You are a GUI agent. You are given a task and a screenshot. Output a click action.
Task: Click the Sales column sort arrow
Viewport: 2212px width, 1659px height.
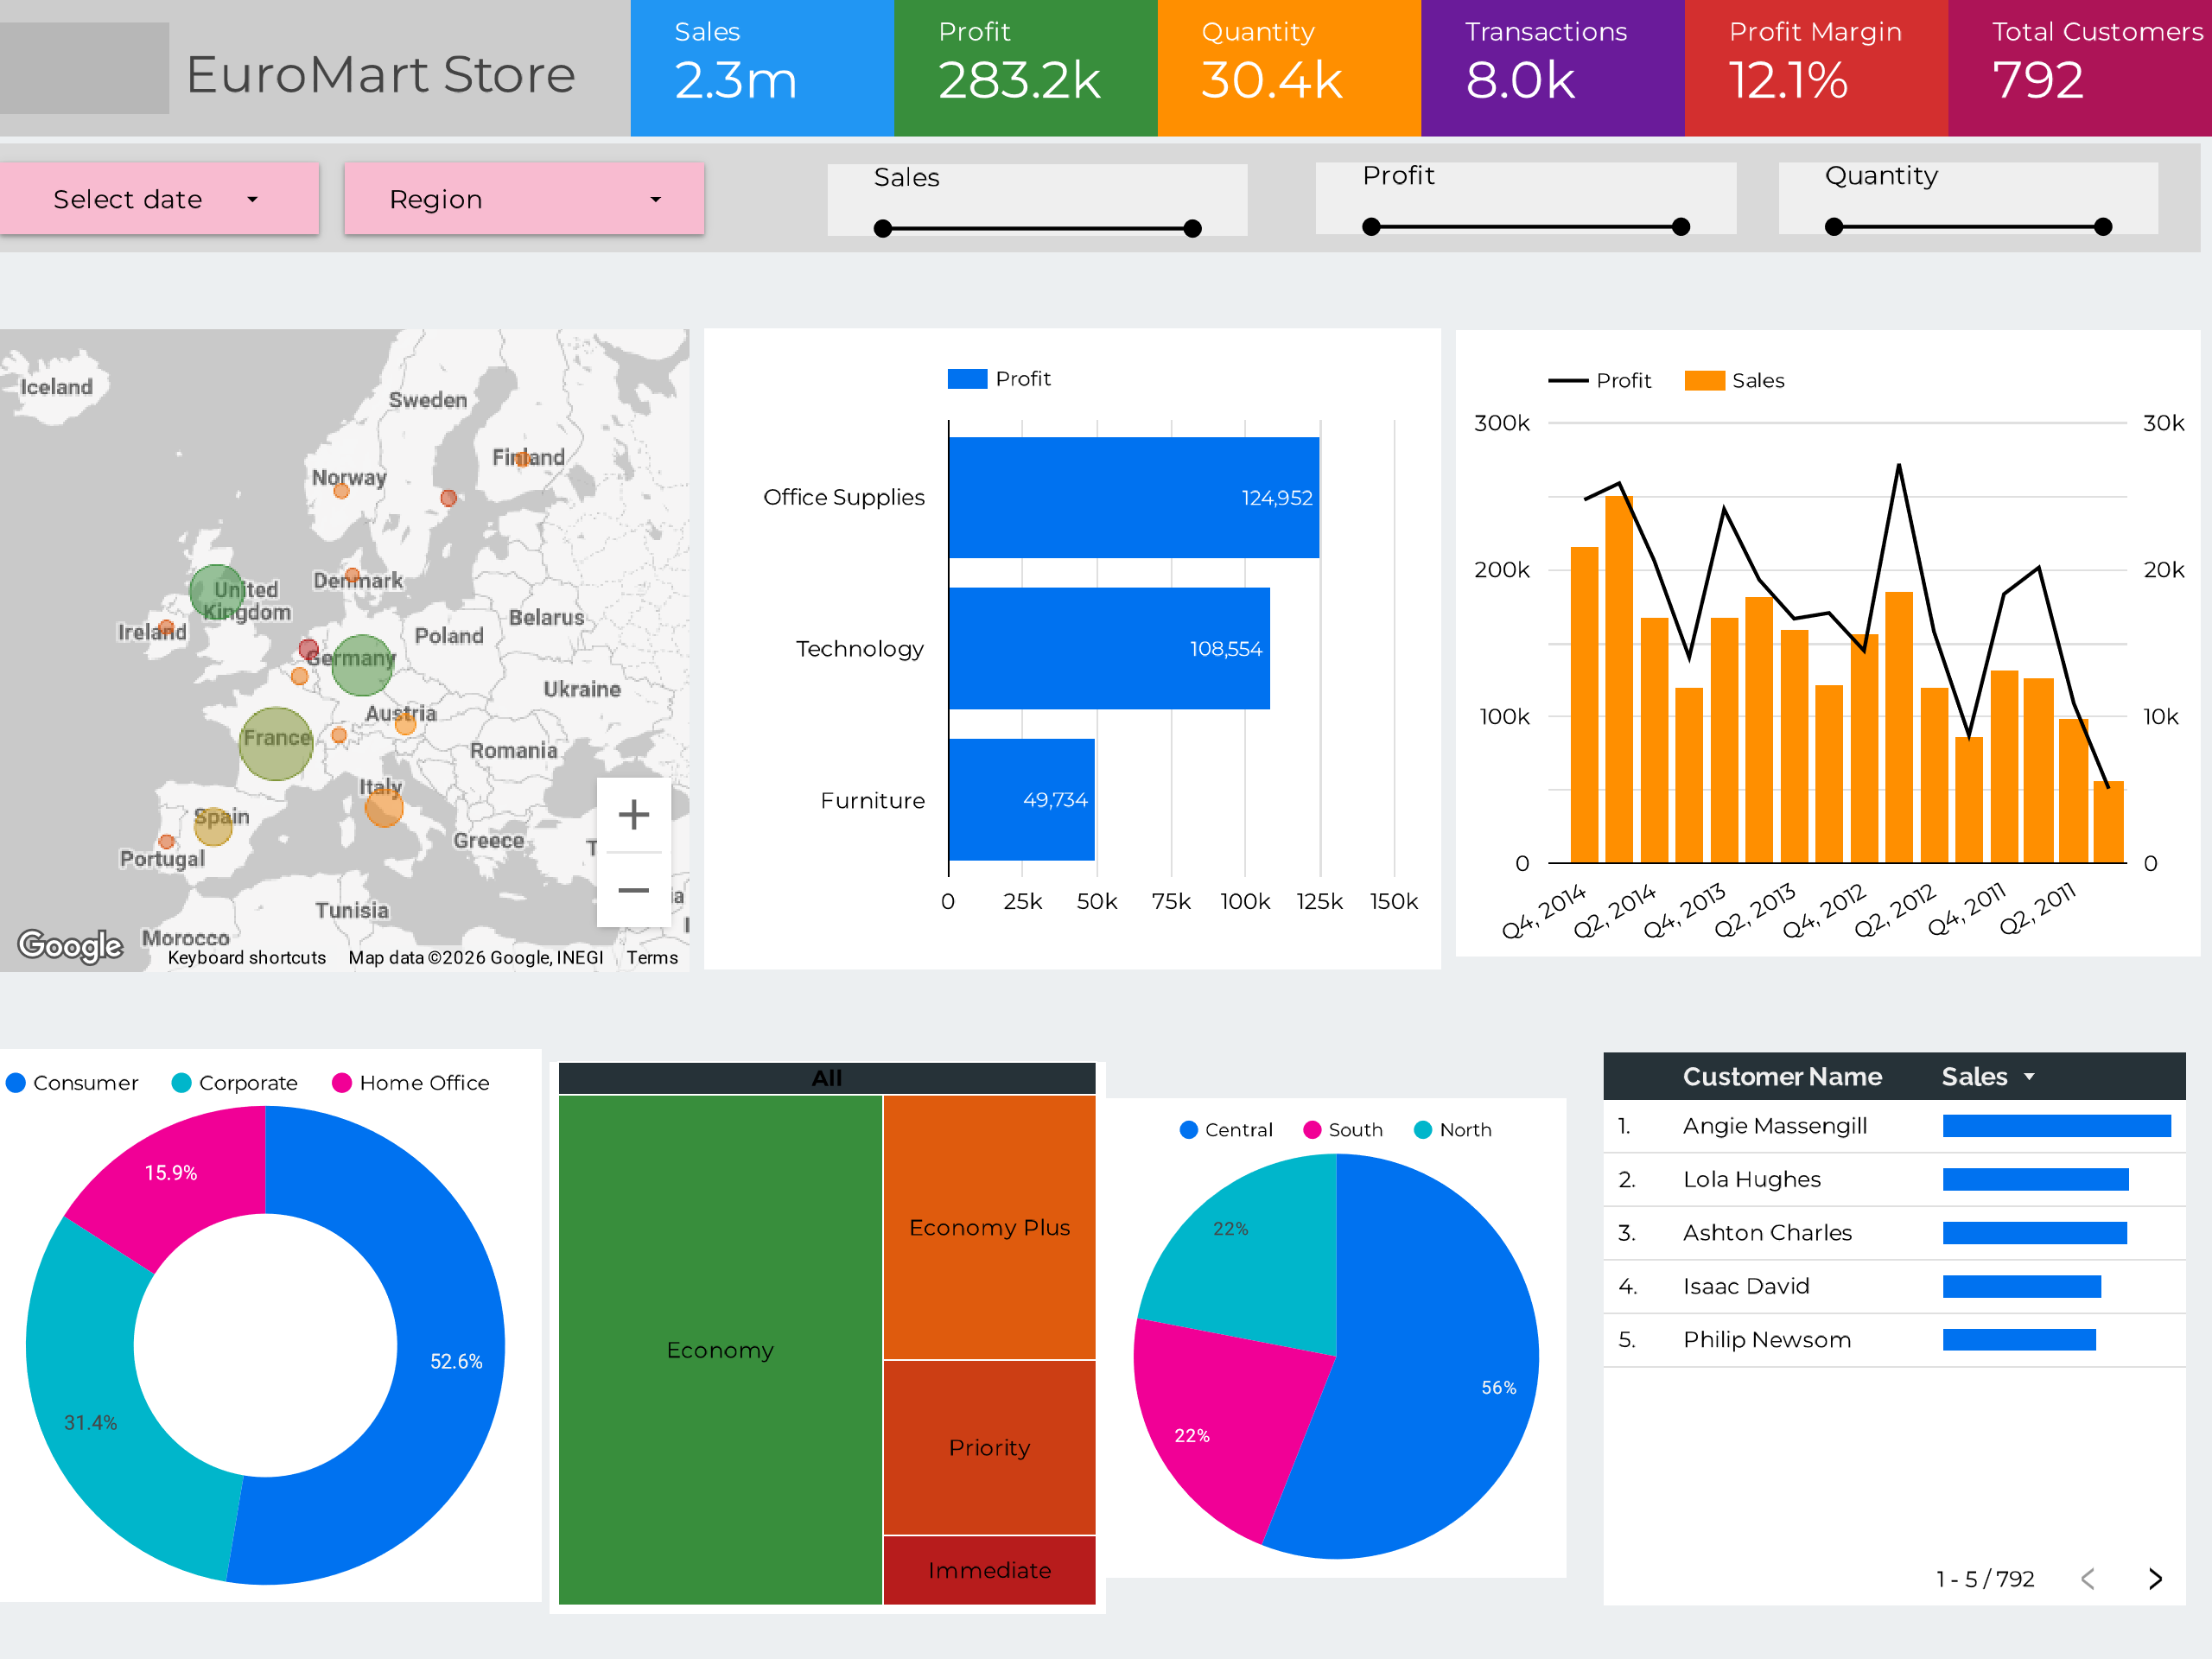[x=2029, y=1077]
